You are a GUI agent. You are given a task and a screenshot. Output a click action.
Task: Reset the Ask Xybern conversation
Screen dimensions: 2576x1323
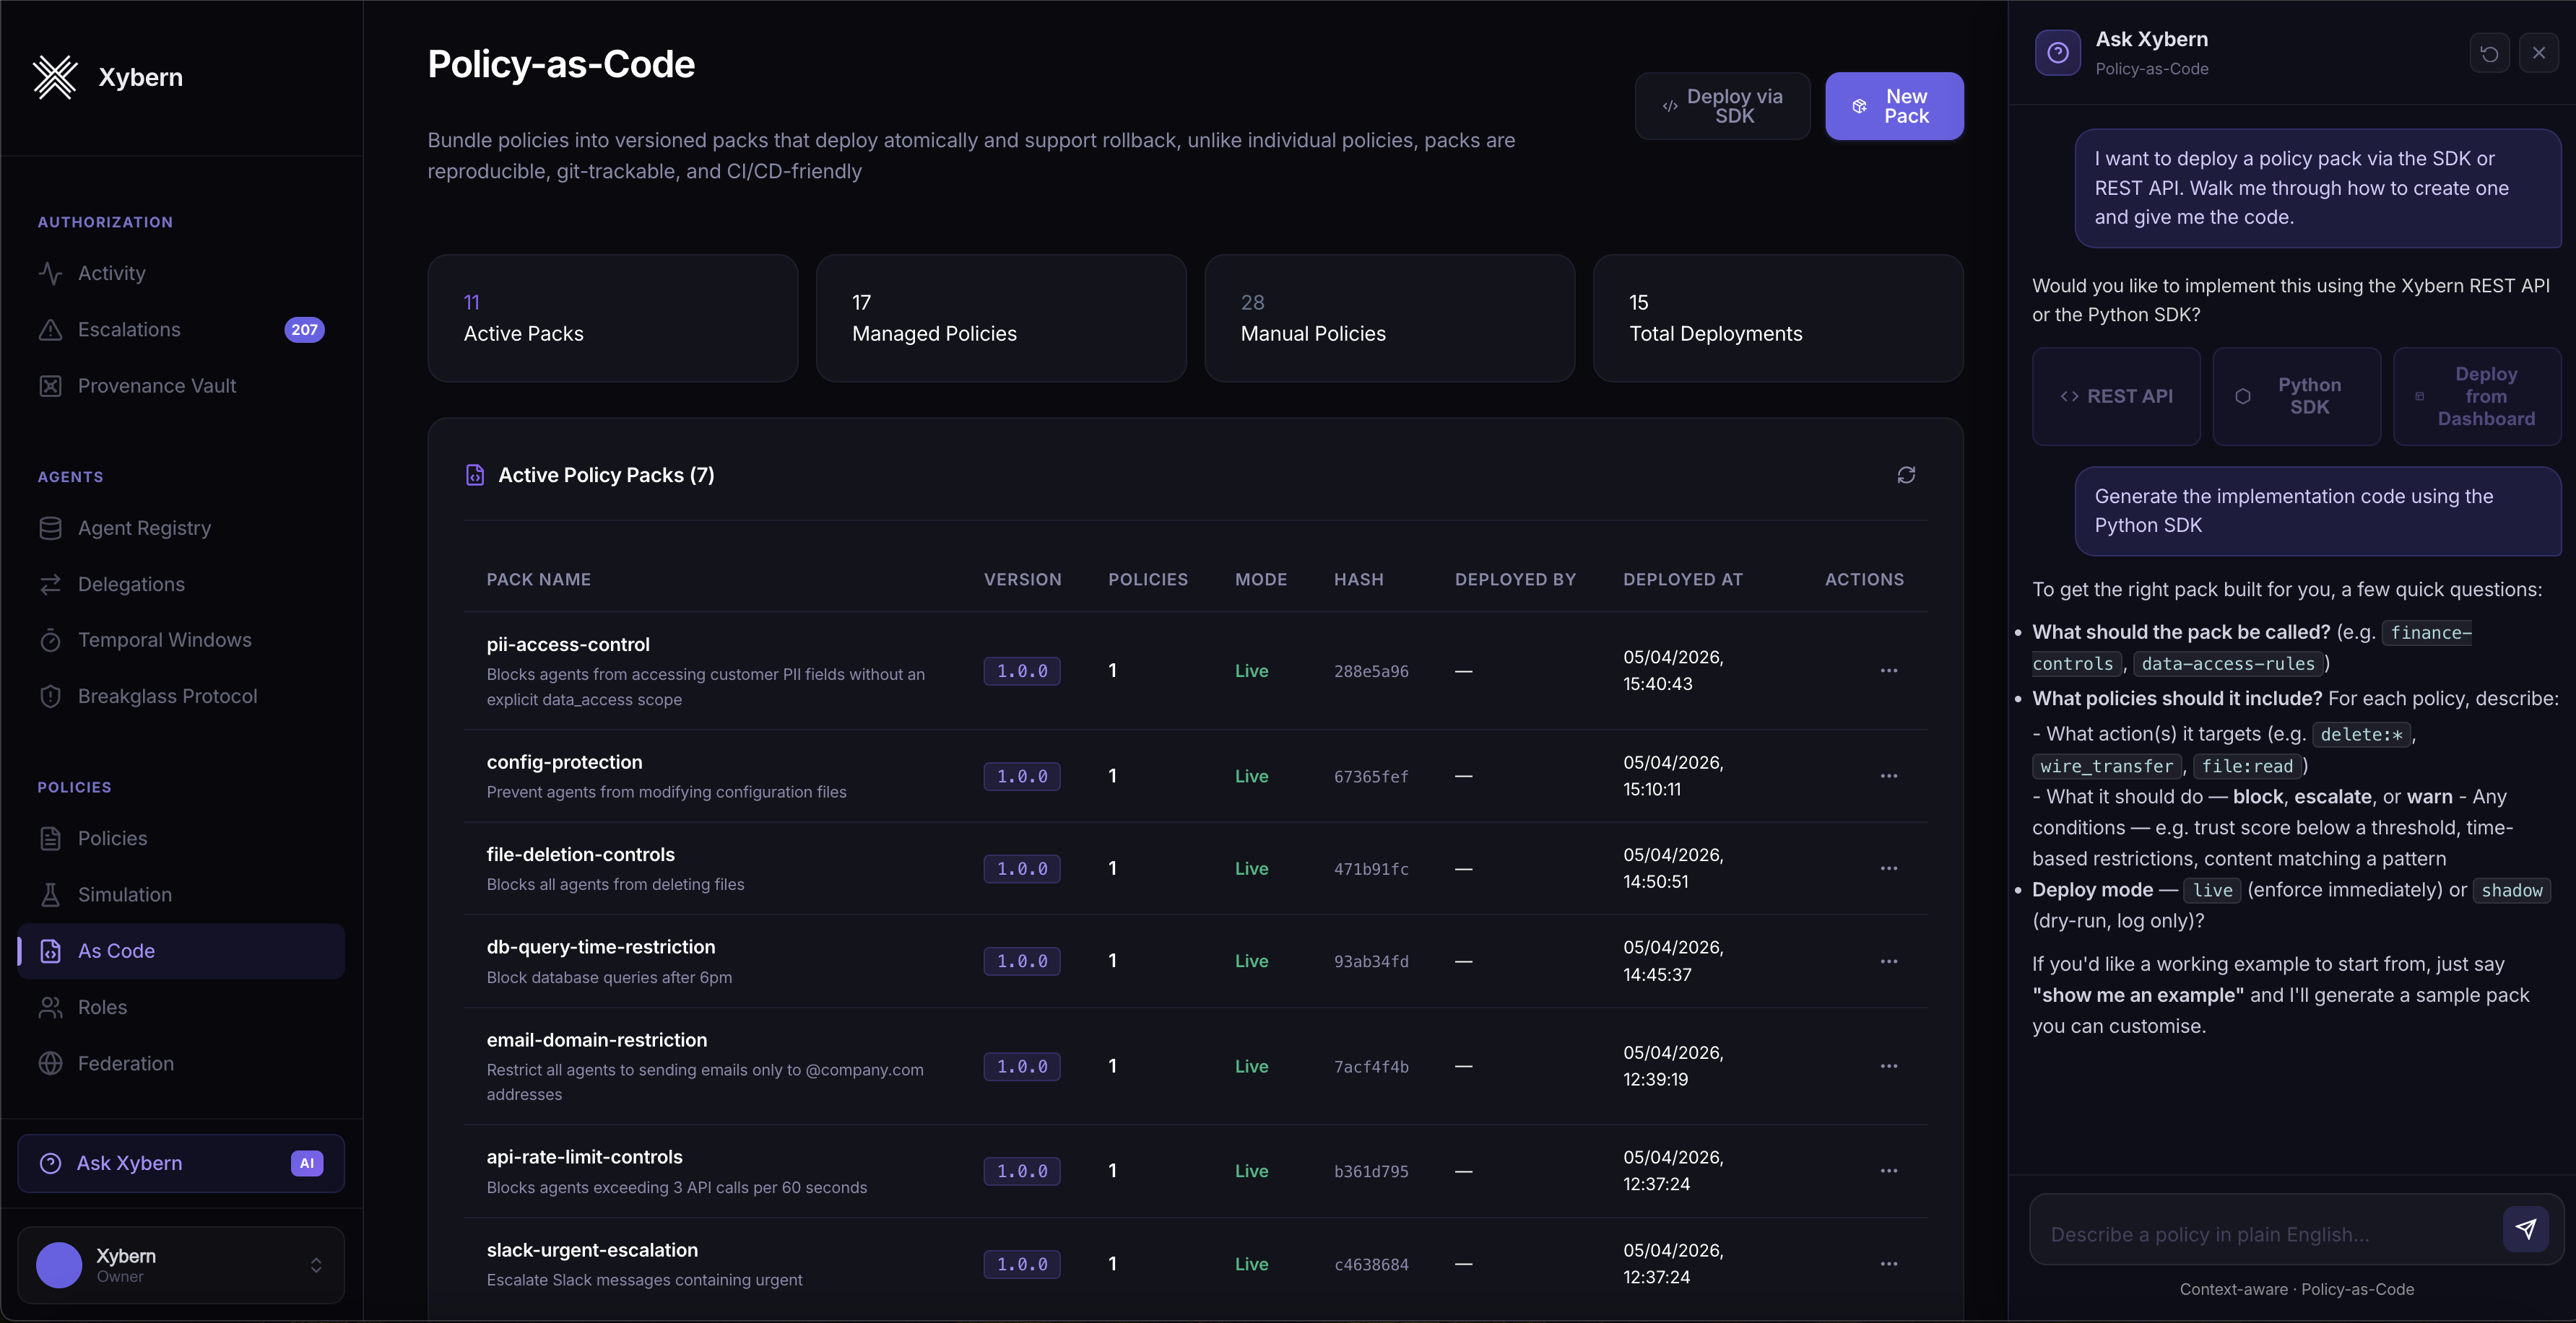[x=2489, y=53]
